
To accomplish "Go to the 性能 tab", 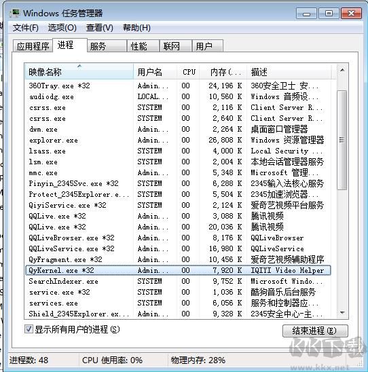I will tap(143, 46).
